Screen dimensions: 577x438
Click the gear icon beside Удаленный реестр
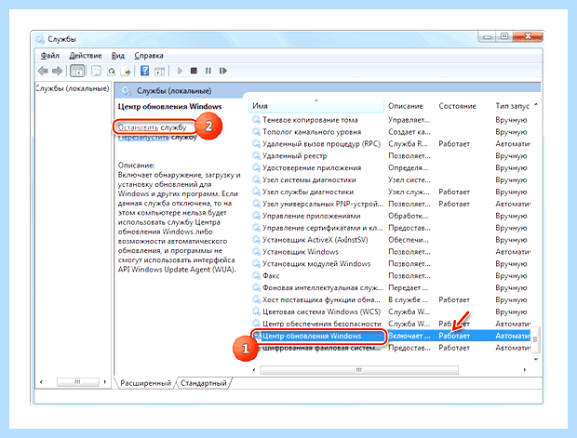[256, 155]
